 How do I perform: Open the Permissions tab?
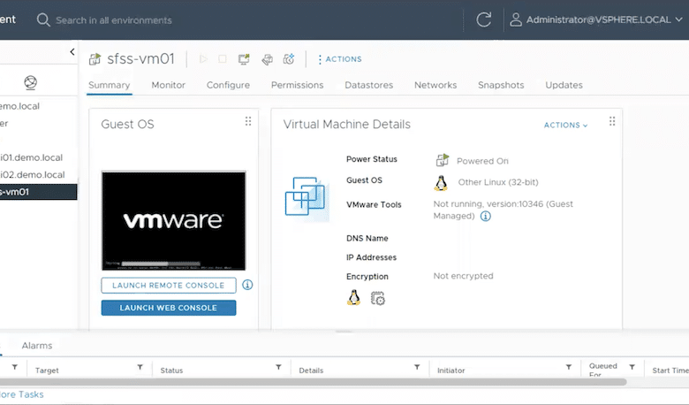297,85
